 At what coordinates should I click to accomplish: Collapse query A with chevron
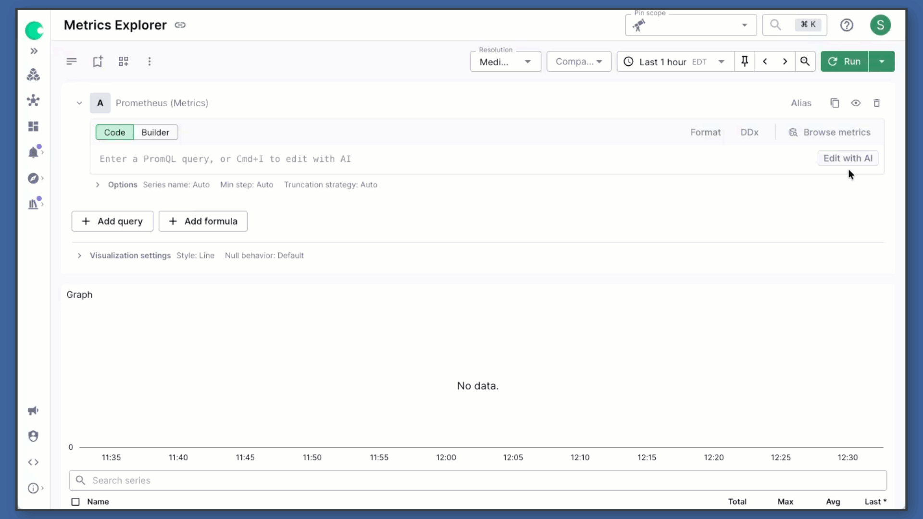79,103
